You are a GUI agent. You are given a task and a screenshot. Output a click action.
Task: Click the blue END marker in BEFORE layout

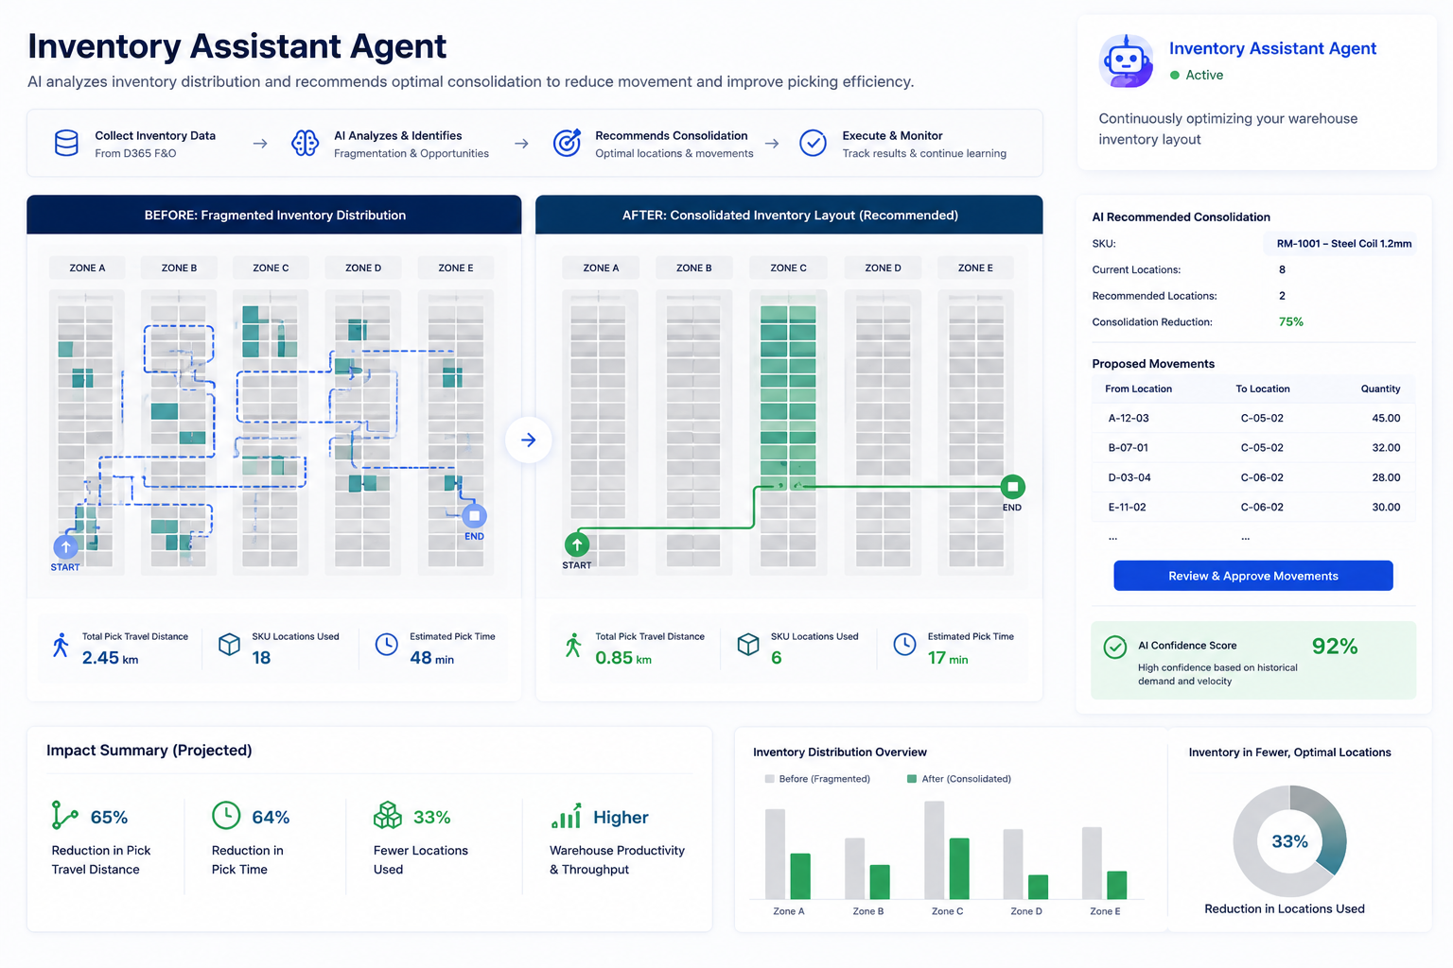pos(474,516)
